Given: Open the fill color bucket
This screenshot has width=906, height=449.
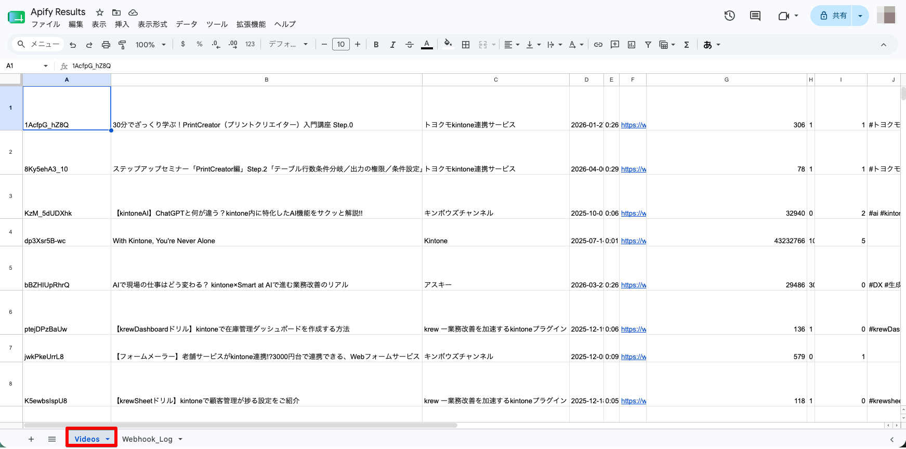Looking at the screenshot, I should tap(448, 45).
